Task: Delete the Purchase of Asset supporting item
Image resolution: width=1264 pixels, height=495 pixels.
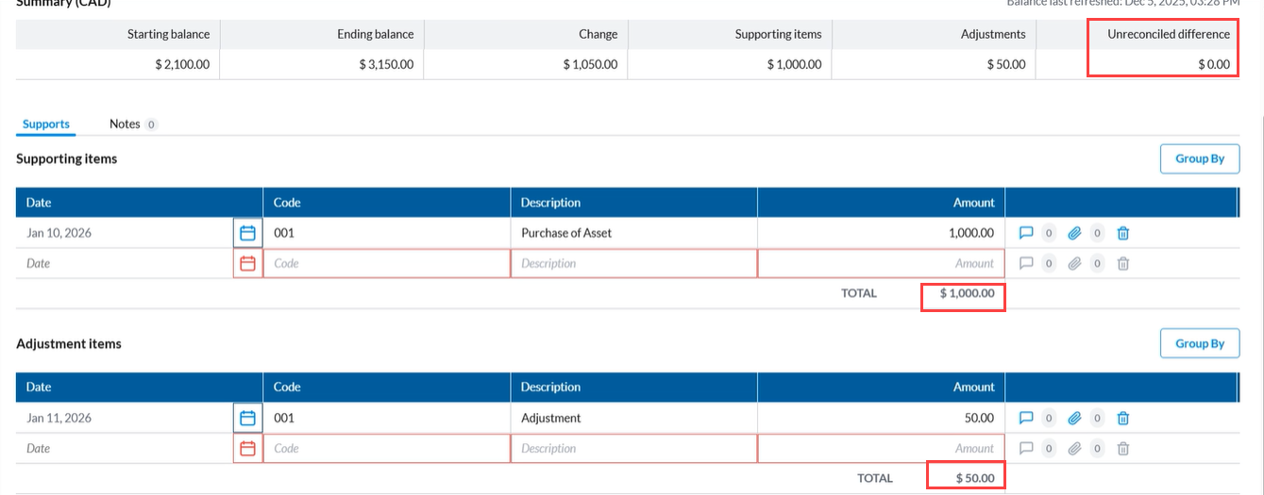Action: tap(1122, 233)
